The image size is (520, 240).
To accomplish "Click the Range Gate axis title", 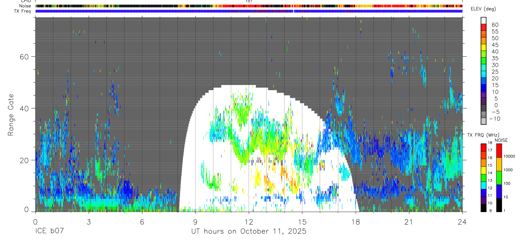I will click(11, 115).
